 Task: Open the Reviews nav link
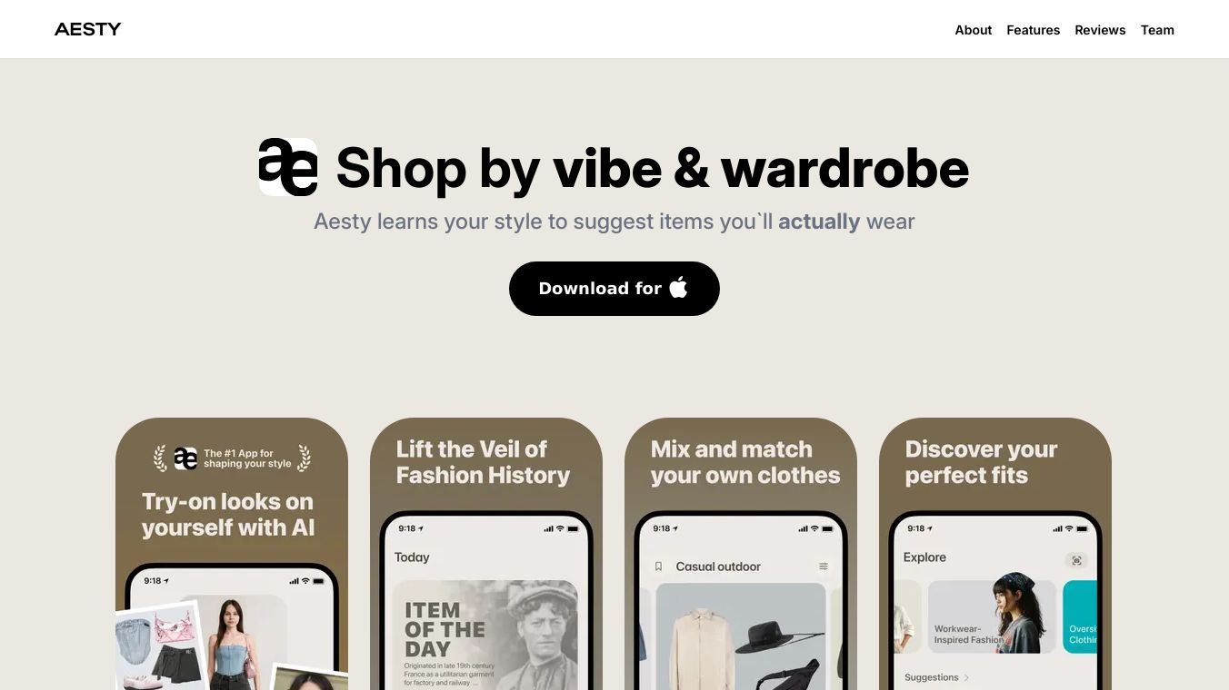[x=1100, y=30]
